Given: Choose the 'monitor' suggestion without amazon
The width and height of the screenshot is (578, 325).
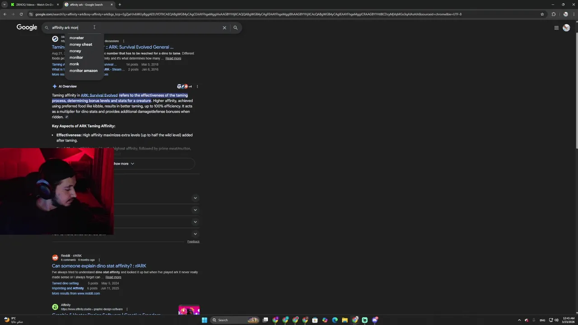Looking at the screenshot, I should pyautogui.click(x=76, y=57).
